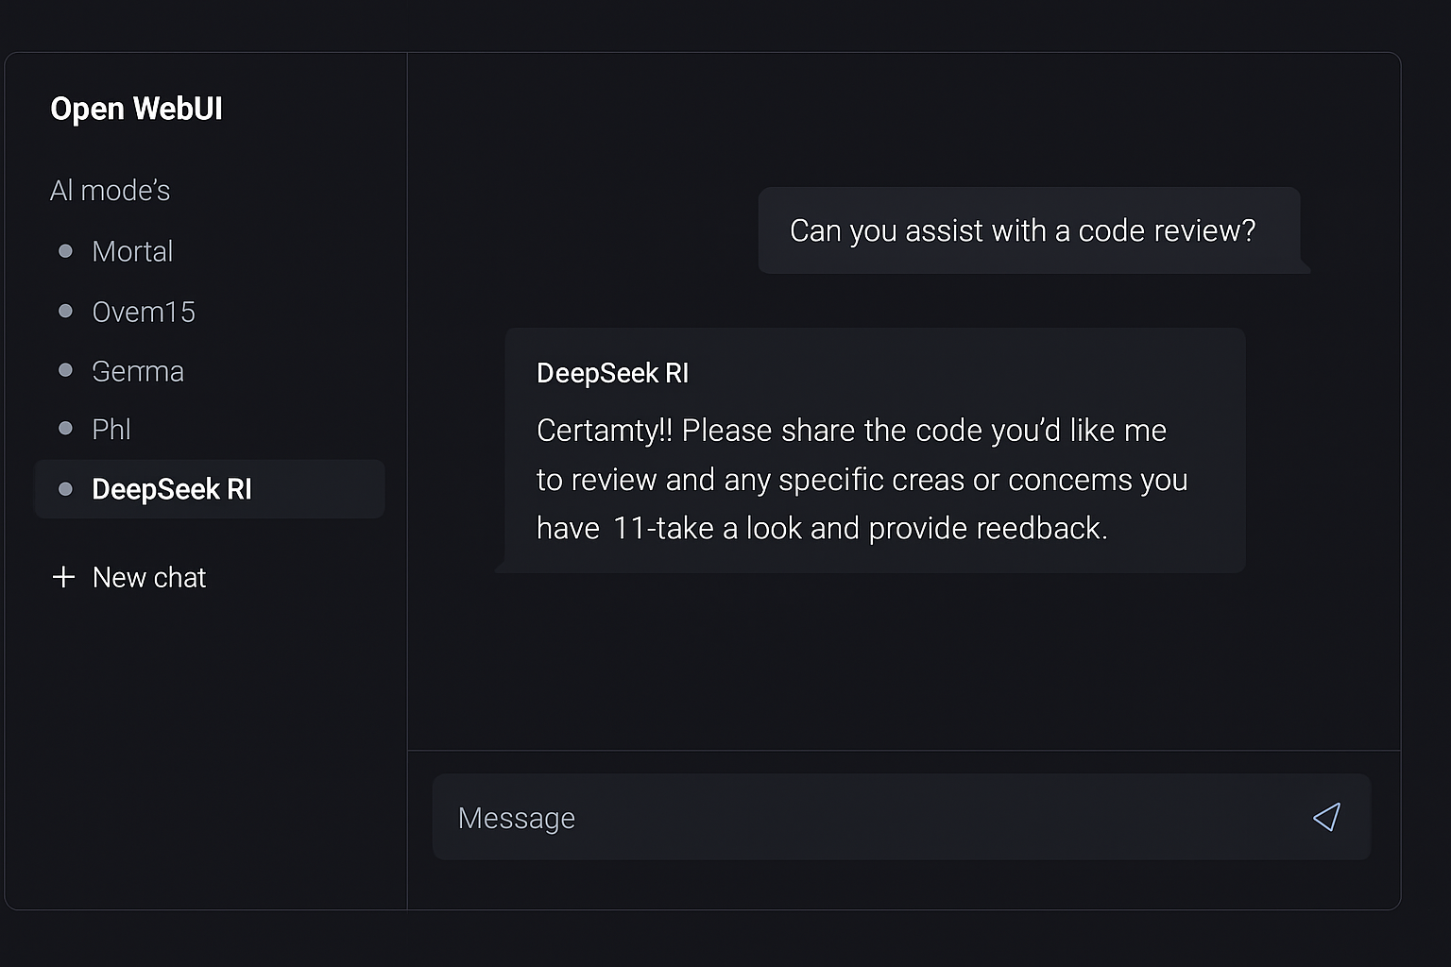Click inside the Message input field
This screenshot has width=1451, height=967.
(850, 818)
